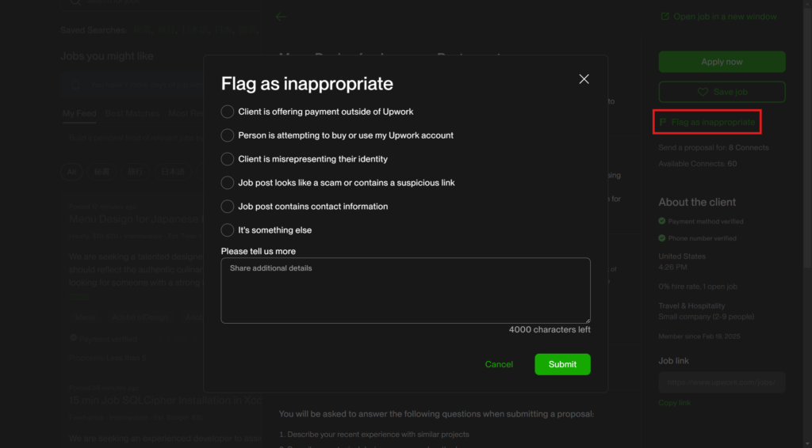Pick 'Job post looks like a scam' option
812x448 pixels.
(227, 183)
